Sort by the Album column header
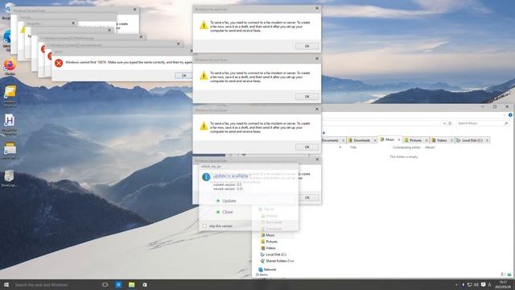 pyautogui.click(x=430, y=147)
